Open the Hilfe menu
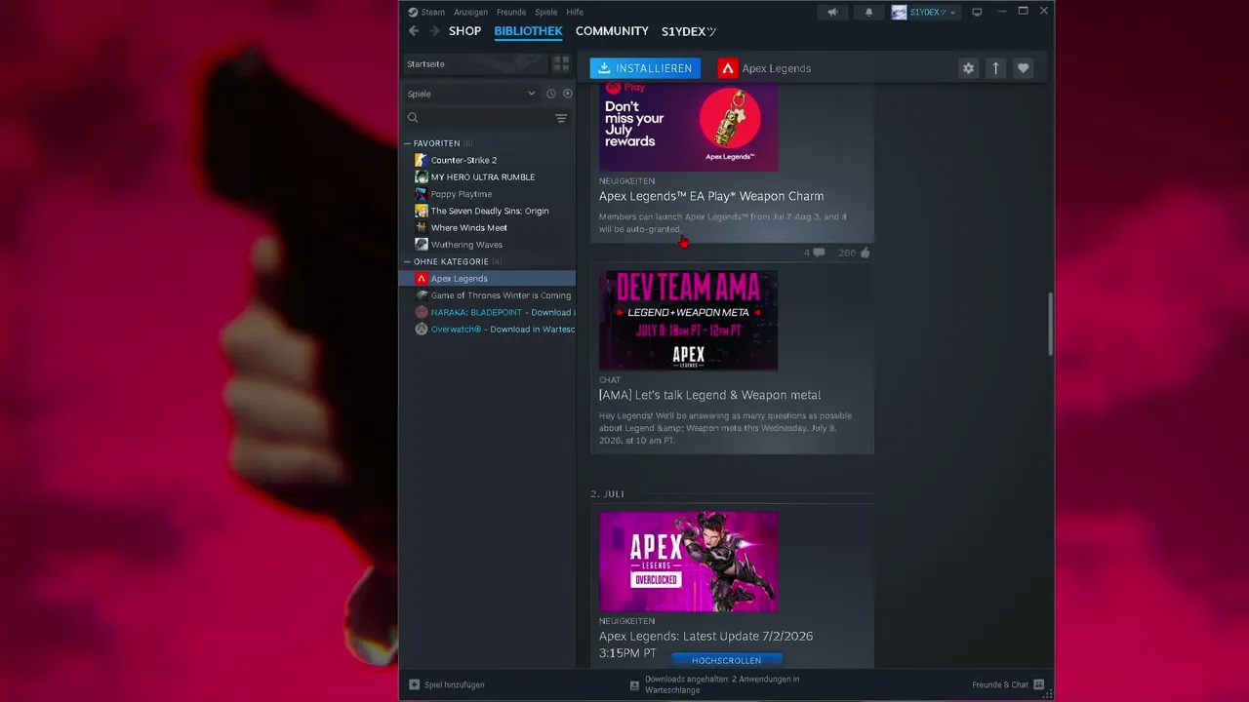 575,12
